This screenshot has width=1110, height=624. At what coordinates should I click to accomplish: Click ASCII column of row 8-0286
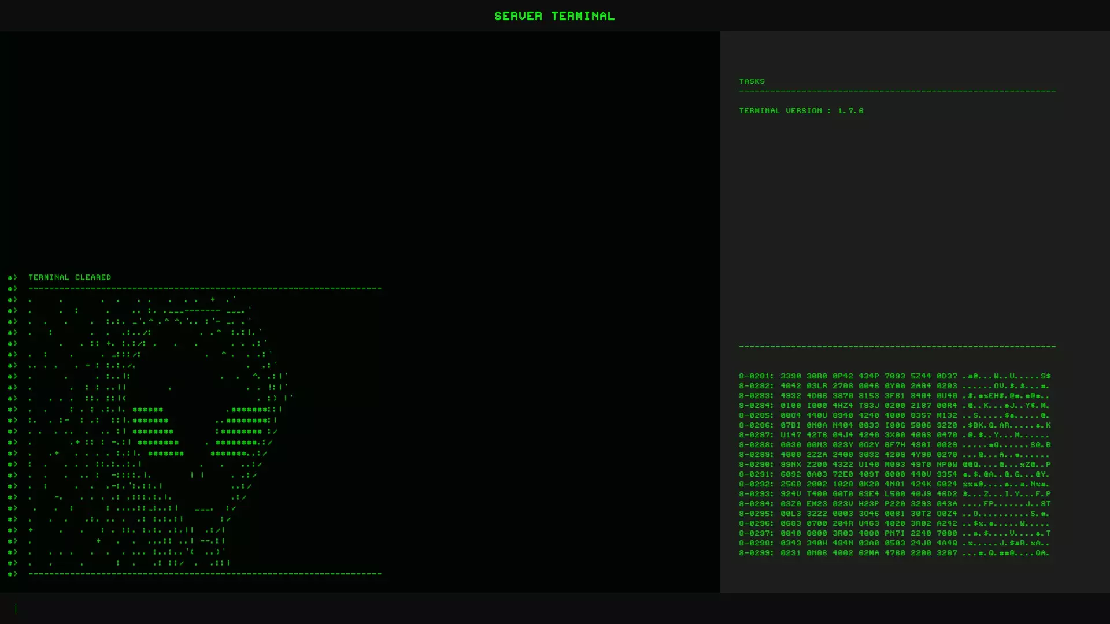coord(1006,425)
